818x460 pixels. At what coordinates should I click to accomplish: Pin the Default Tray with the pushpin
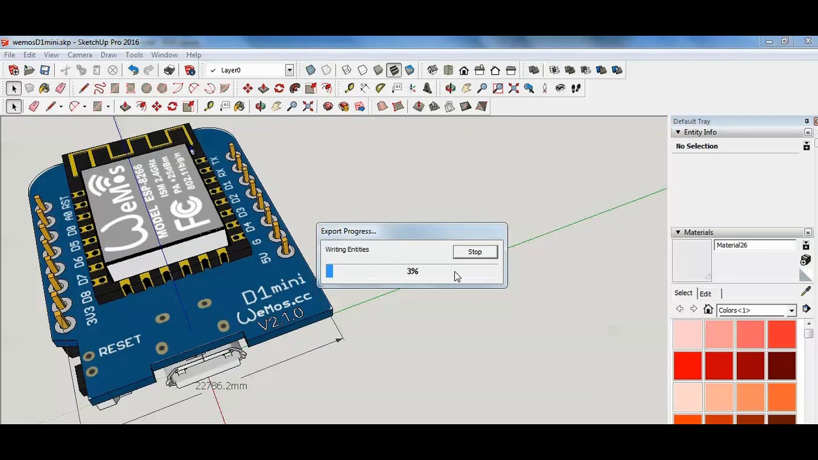tap(806, 121)
